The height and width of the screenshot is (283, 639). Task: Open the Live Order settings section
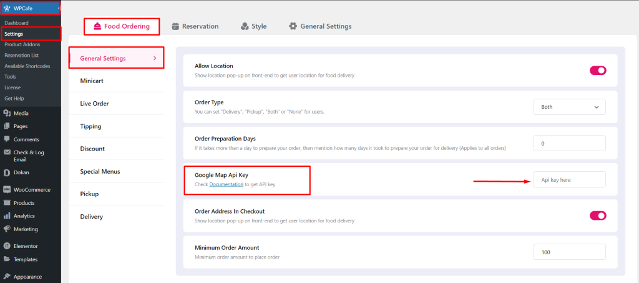pyautogui.click(x=117, y=104)
